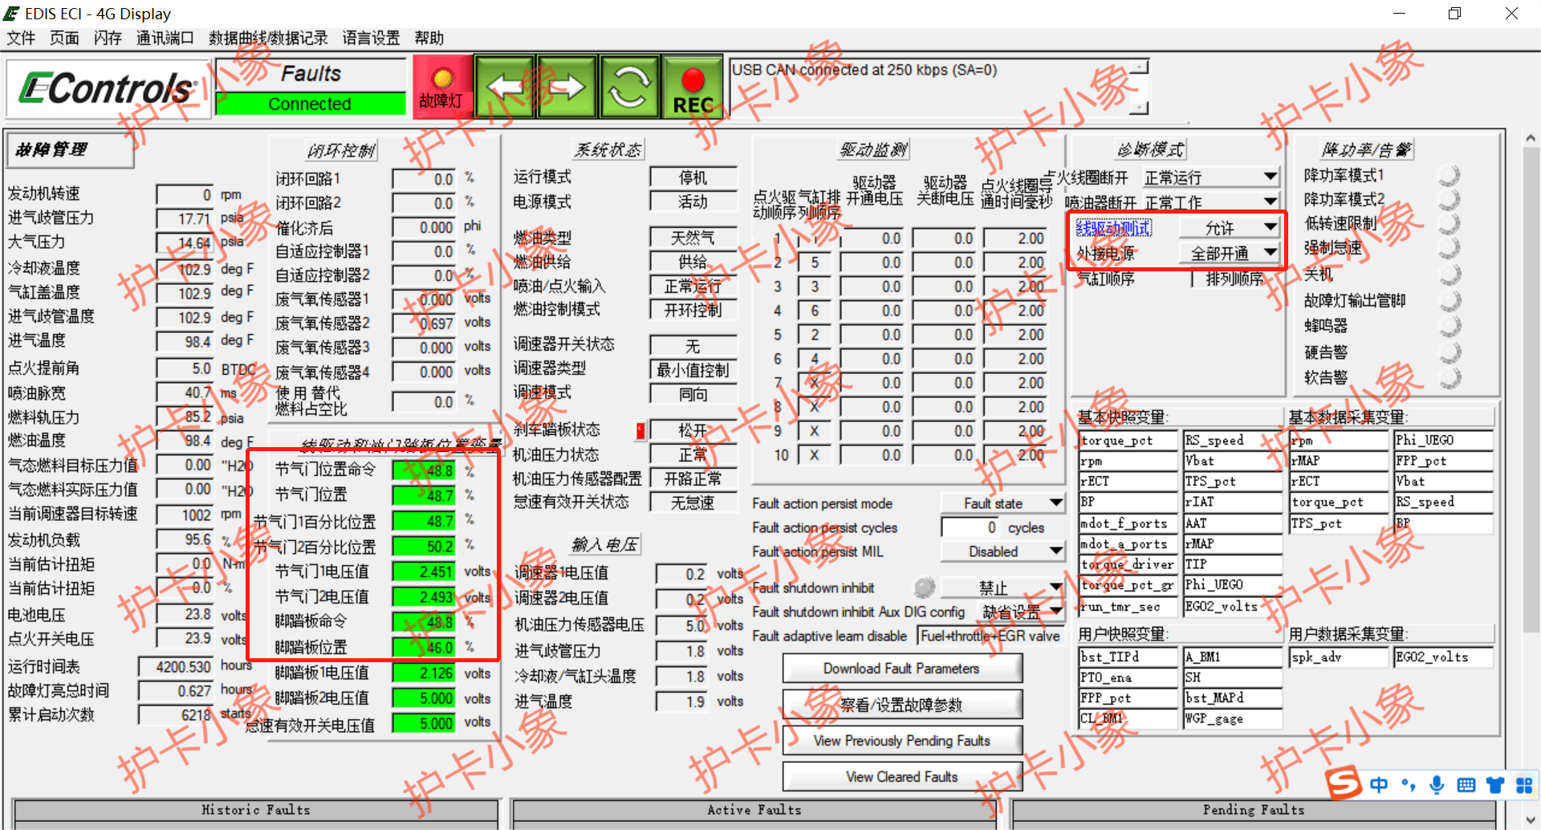Click the green circular refresh arrows button
Viewport: 1541px width, 830px height.
coord(628,87)
